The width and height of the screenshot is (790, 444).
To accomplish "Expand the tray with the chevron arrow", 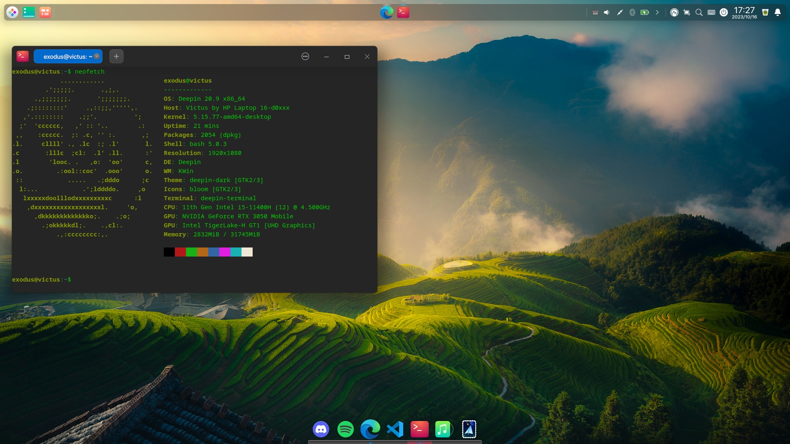I will tap(658, 12).
